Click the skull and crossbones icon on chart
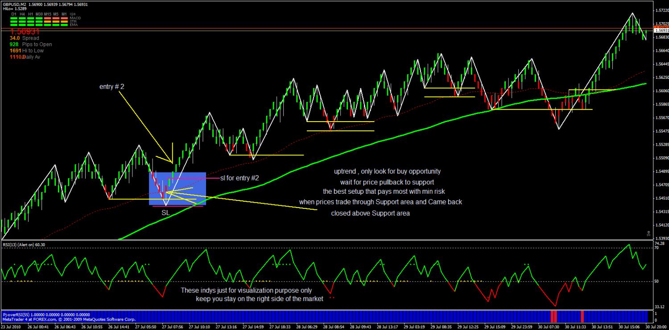 click(x=648, y=233)
